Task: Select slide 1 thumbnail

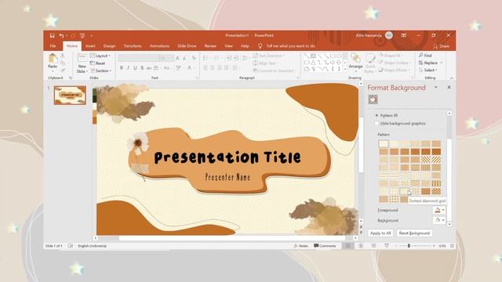Action: (x=70, y=96)
